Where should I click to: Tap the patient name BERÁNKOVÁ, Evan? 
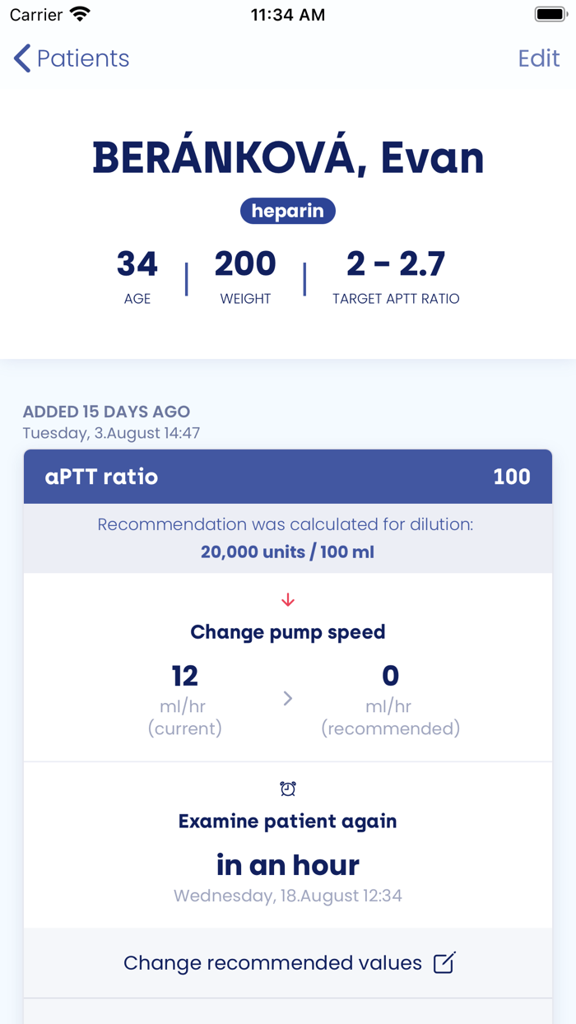288,158
